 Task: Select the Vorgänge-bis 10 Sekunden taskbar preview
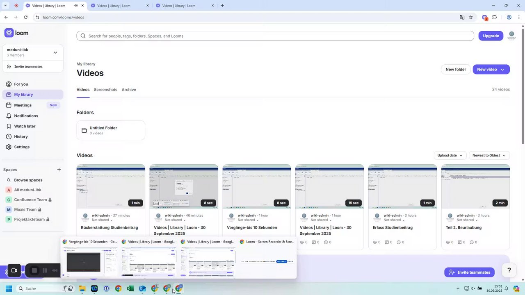click(90, 258)
